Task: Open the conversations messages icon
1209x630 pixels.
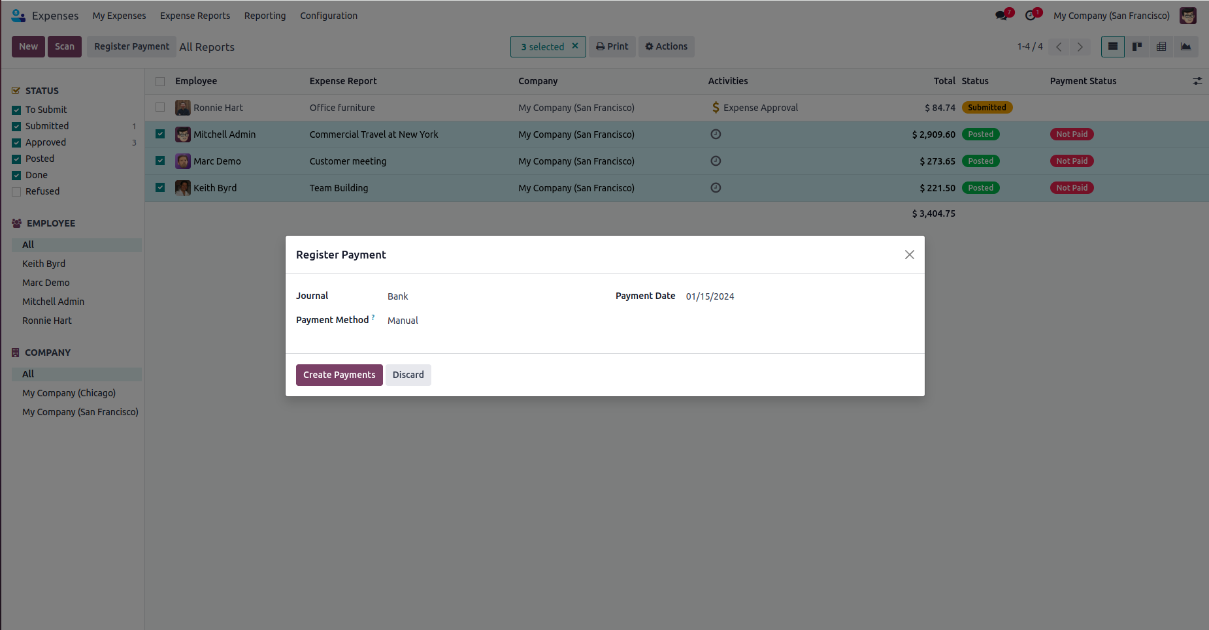Action: click(x=1002, y=16)
